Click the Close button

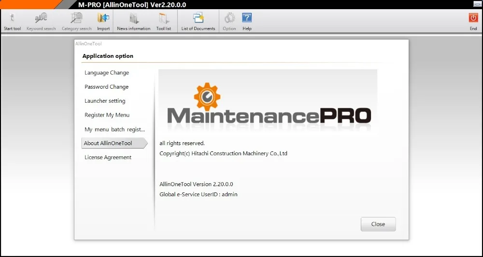pos(378,224)
